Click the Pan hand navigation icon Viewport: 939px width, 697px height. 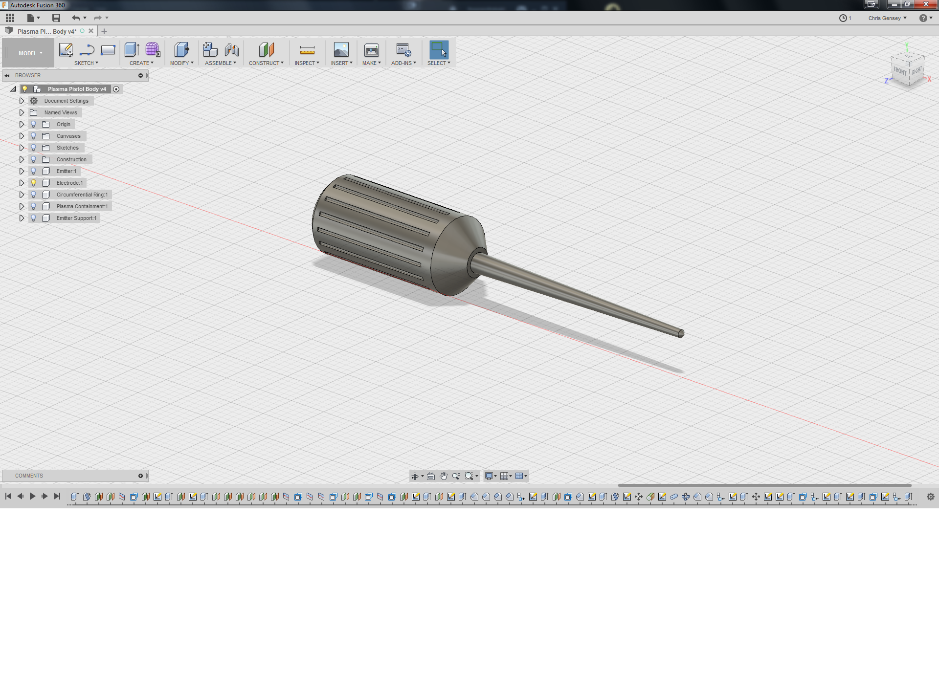click(x=443, y=476)
